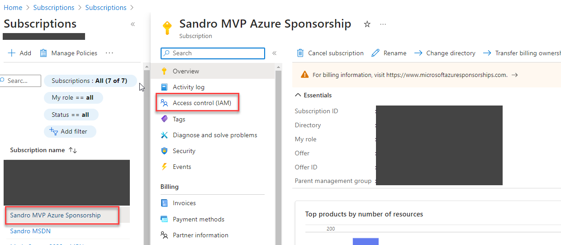Image resolution: width=561 pixels, height=245 pixels.
Task: Collapse the Essentials section
Action: click(x=298, y=95)
